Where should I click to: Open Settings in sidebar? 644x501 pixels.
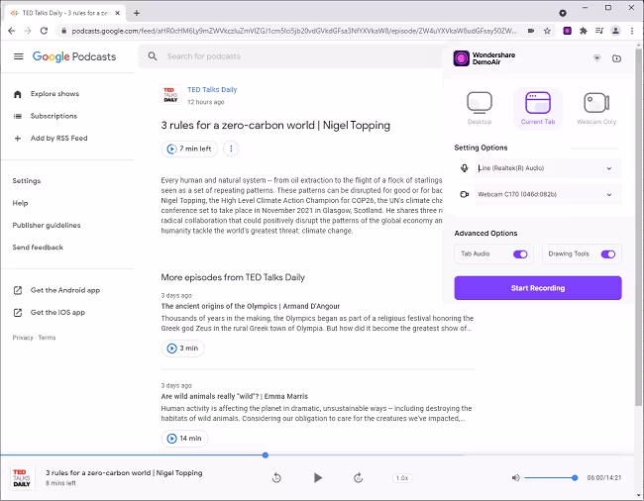(x=27, y=181)
